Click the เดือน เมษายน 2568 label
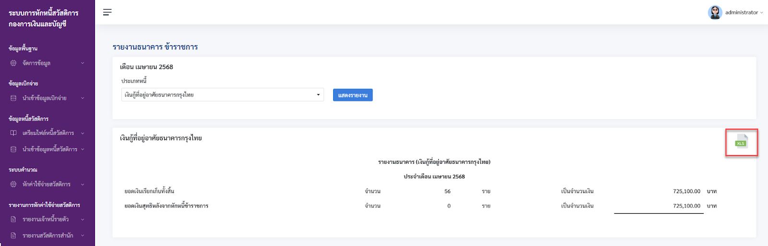 [146, 67]
